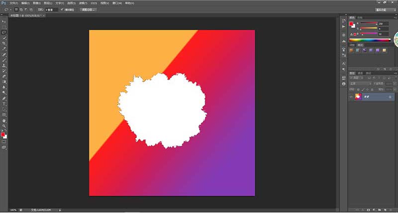The width and height of the screenshot is (398, 213).
Task: Select the Zoom tool in the toolbar
Action: tap(4, 125)
